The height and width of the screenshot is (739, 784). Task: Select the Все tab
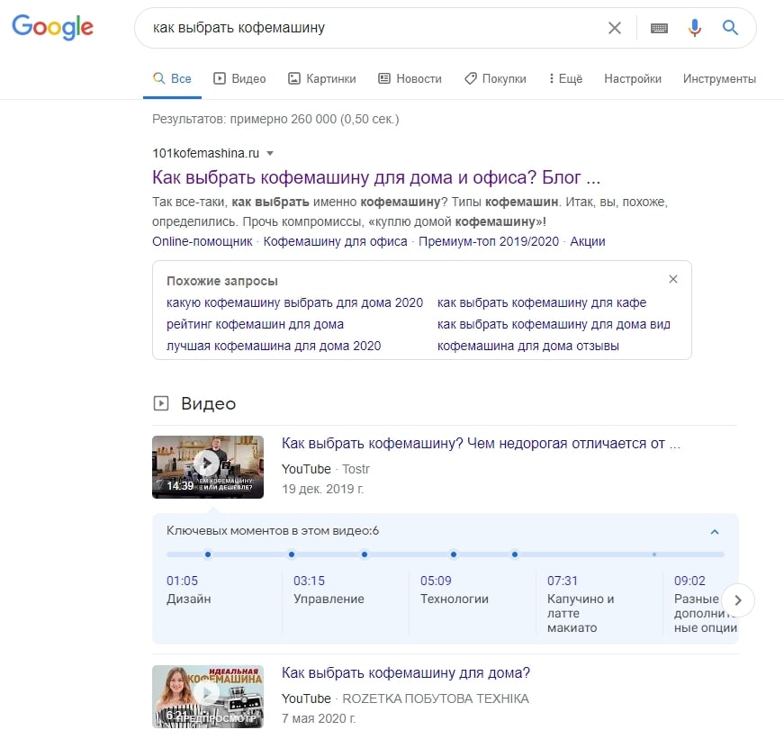click(172, 78)
